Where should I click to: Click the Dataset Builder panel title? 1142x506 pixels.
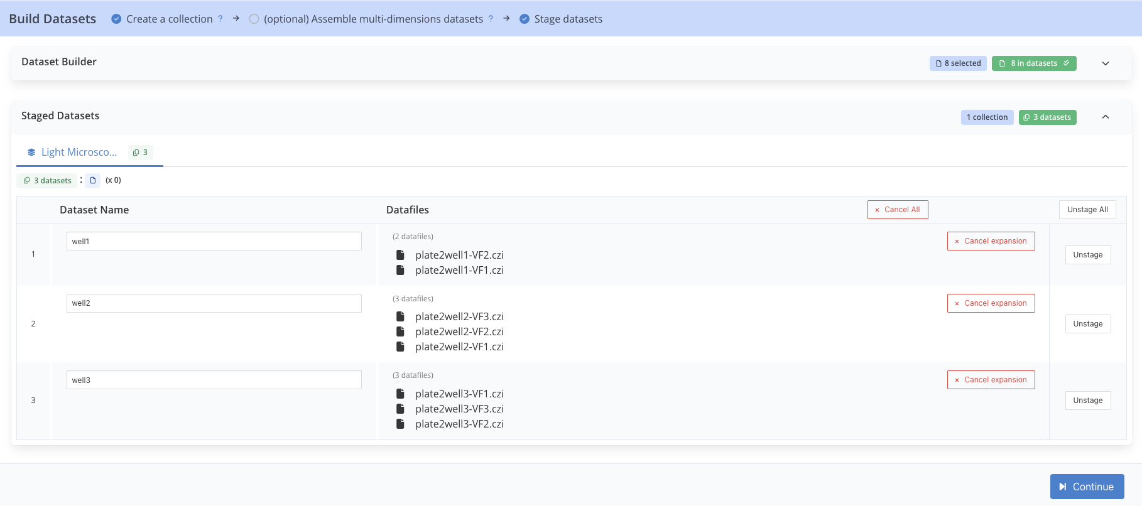[x=59, y=62]
